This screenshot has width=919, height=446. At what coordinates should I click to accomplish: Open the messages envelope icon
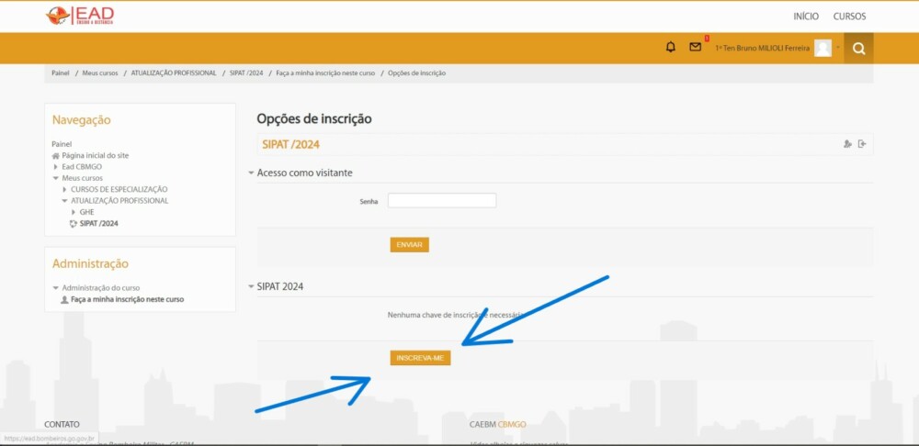pyautogui.click(x=696, y=48)
